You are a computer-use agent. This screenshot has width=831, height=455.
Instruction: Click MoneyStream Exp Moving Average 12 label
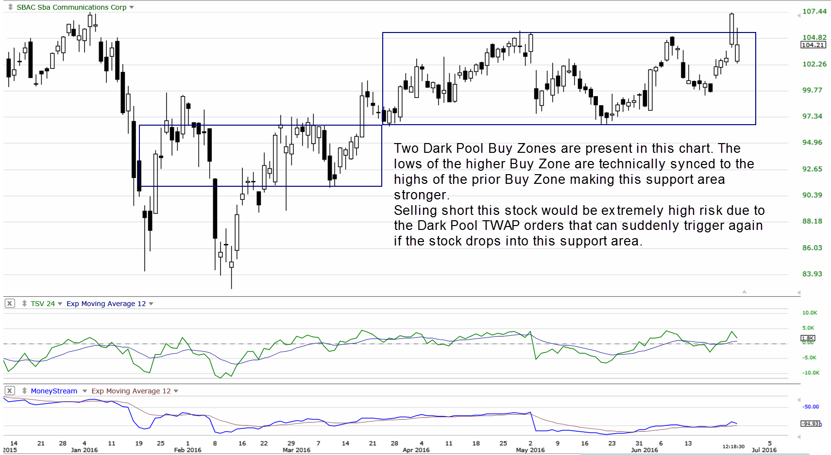tap(131, 391)
